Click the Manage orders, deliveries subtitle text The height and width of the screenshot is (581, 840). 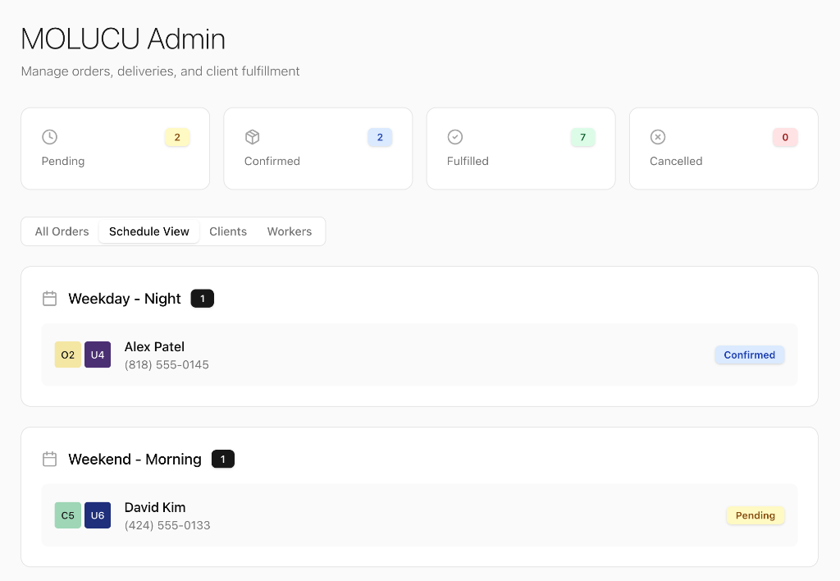[160, 71]
